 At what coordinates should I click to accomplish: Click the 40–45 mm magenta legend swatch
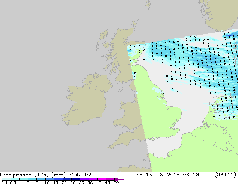coord(102,179)
